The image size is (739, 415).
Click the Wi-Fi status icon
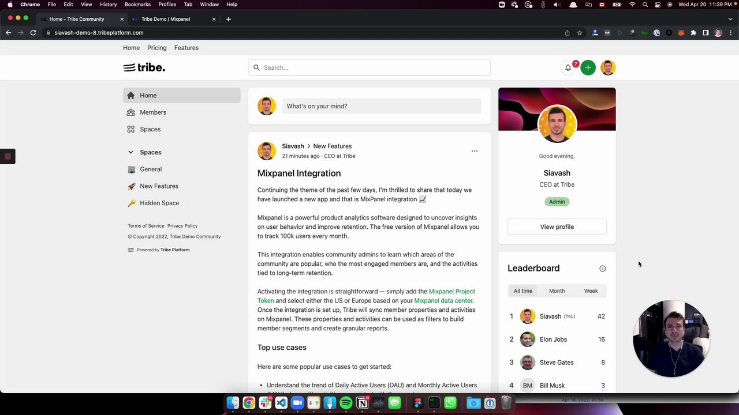632,5
